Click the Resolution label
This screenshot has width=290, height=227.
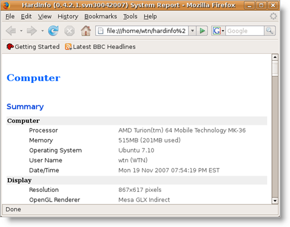click(x=44, y=189)
